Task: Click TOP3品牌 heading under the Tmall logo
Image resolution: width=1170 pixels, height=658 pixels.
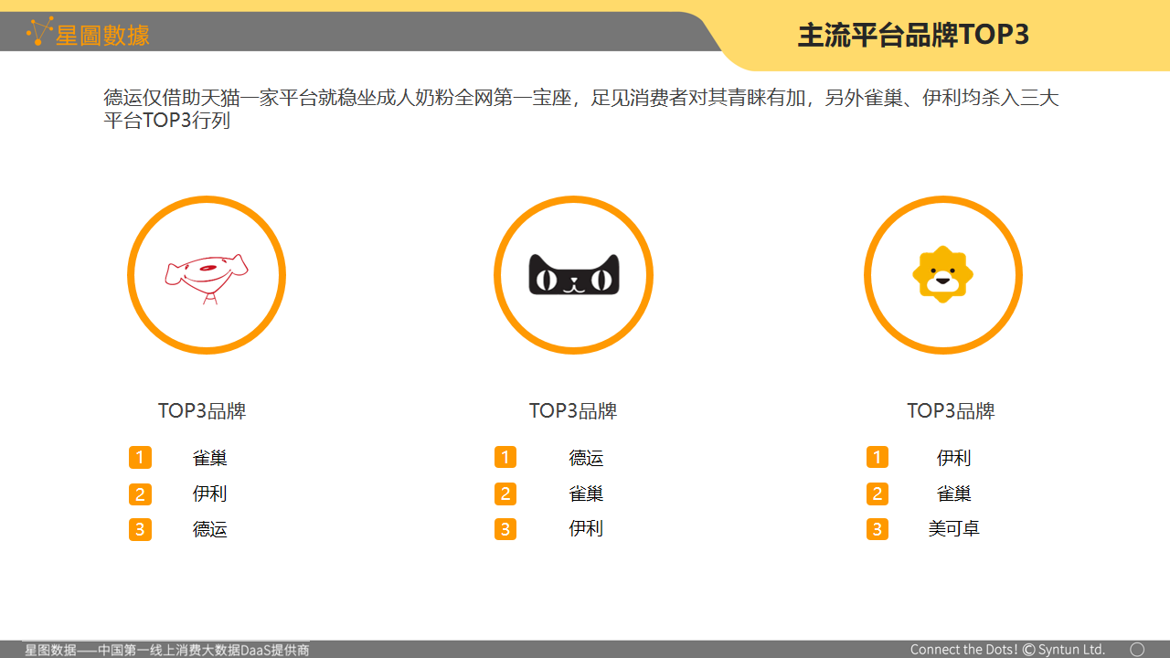Action: click(x=573, y=411)
